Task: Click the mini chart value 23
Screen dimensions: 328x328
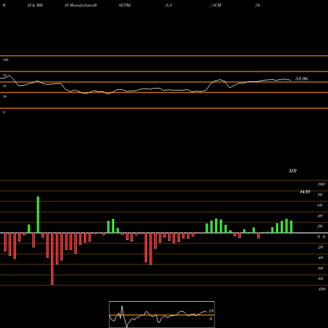Action: [x=211, y=311]
